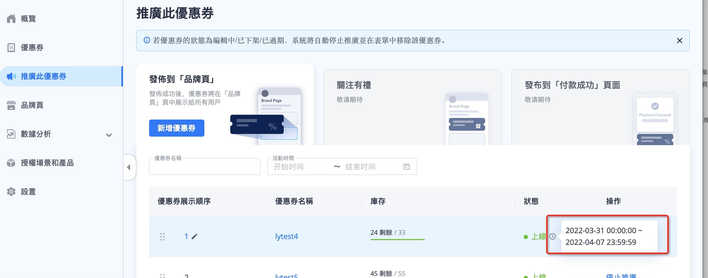
Task: Click the 狀態 column header
Action: (531, 201)
